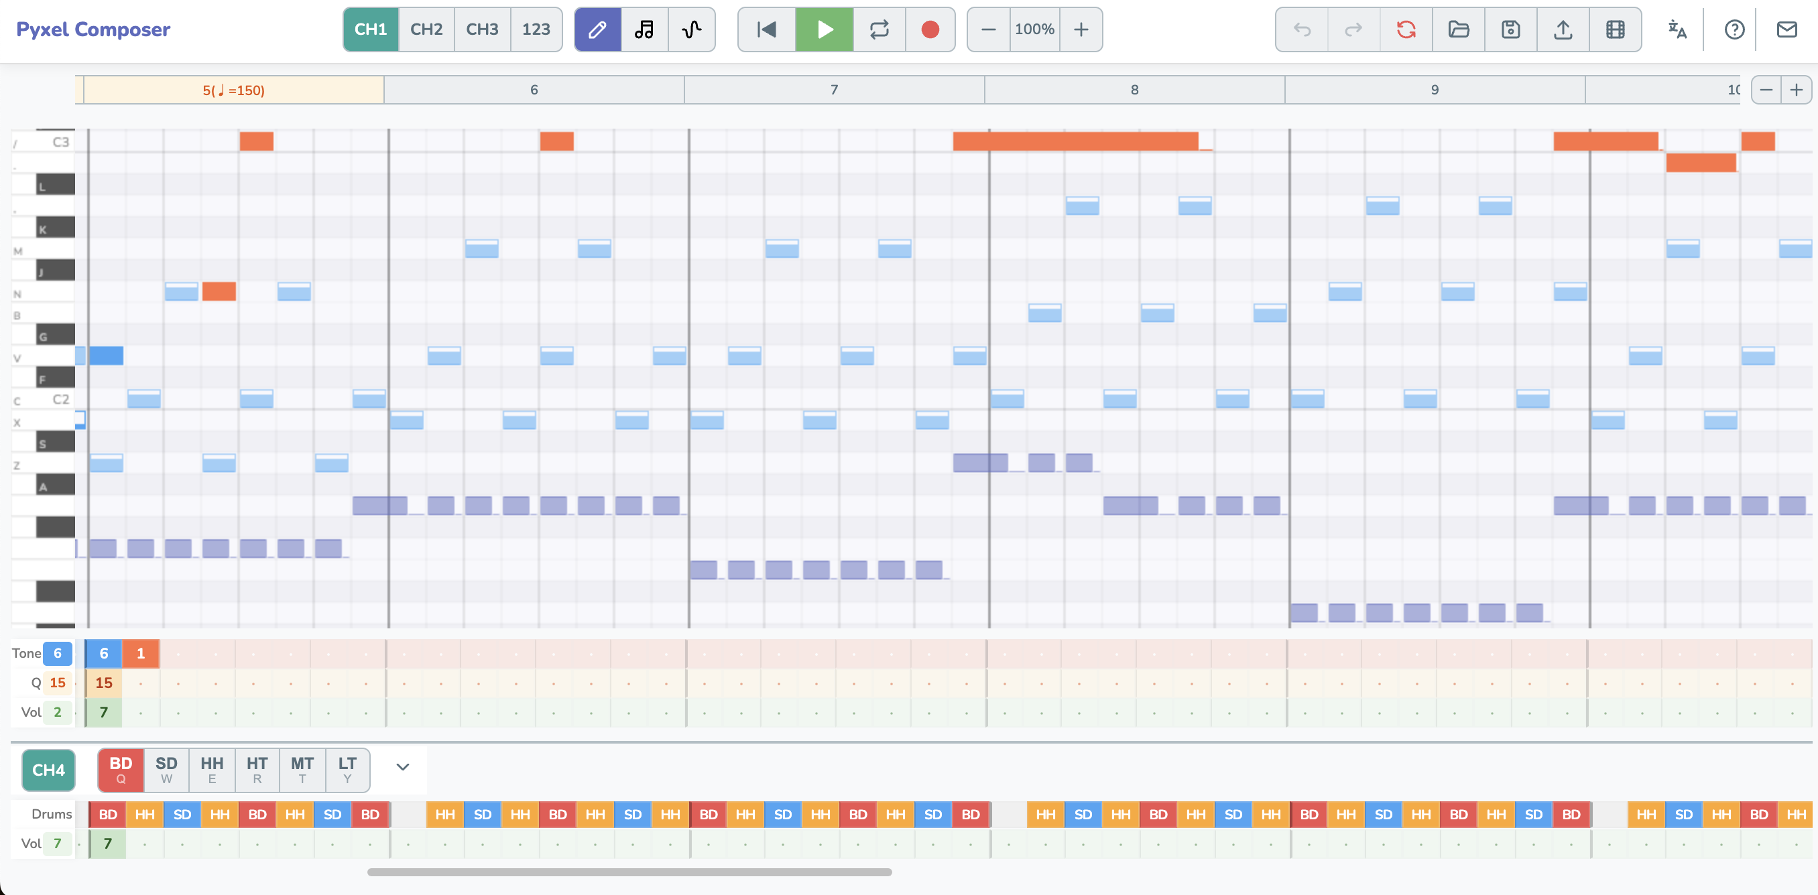Click the long orange C3 note in measure 7
Viewport: 1818px width, 895px height.
(1075, 141)
